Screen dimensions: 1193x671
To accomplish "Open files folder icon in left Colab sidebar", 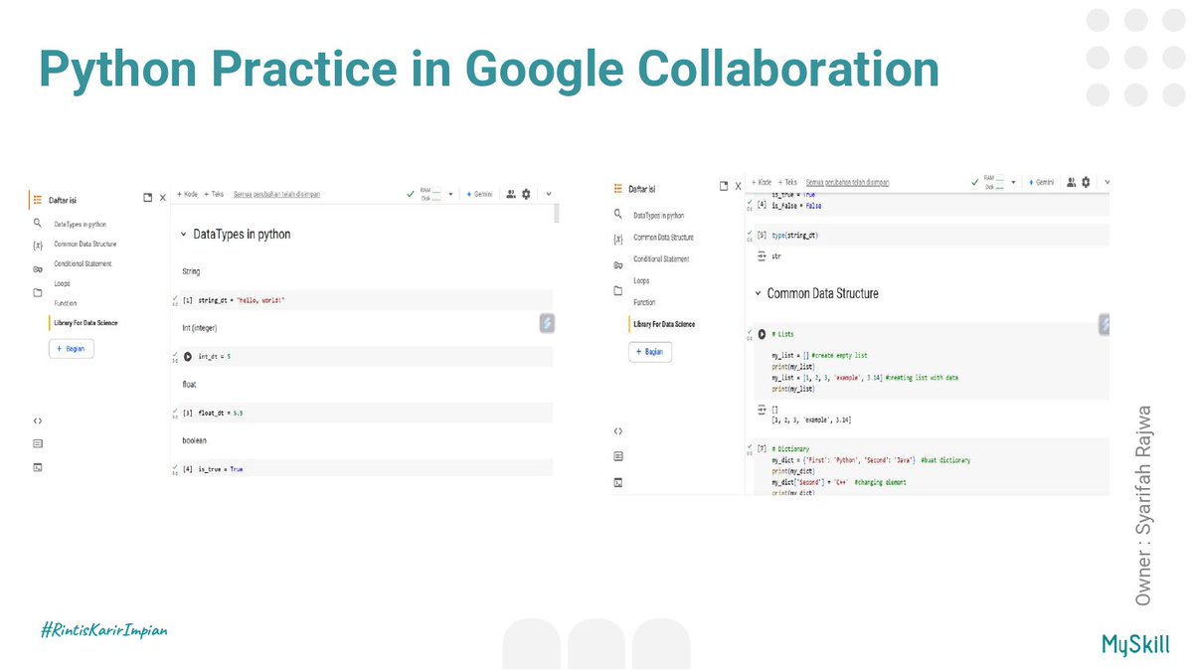I will (37, 292).
